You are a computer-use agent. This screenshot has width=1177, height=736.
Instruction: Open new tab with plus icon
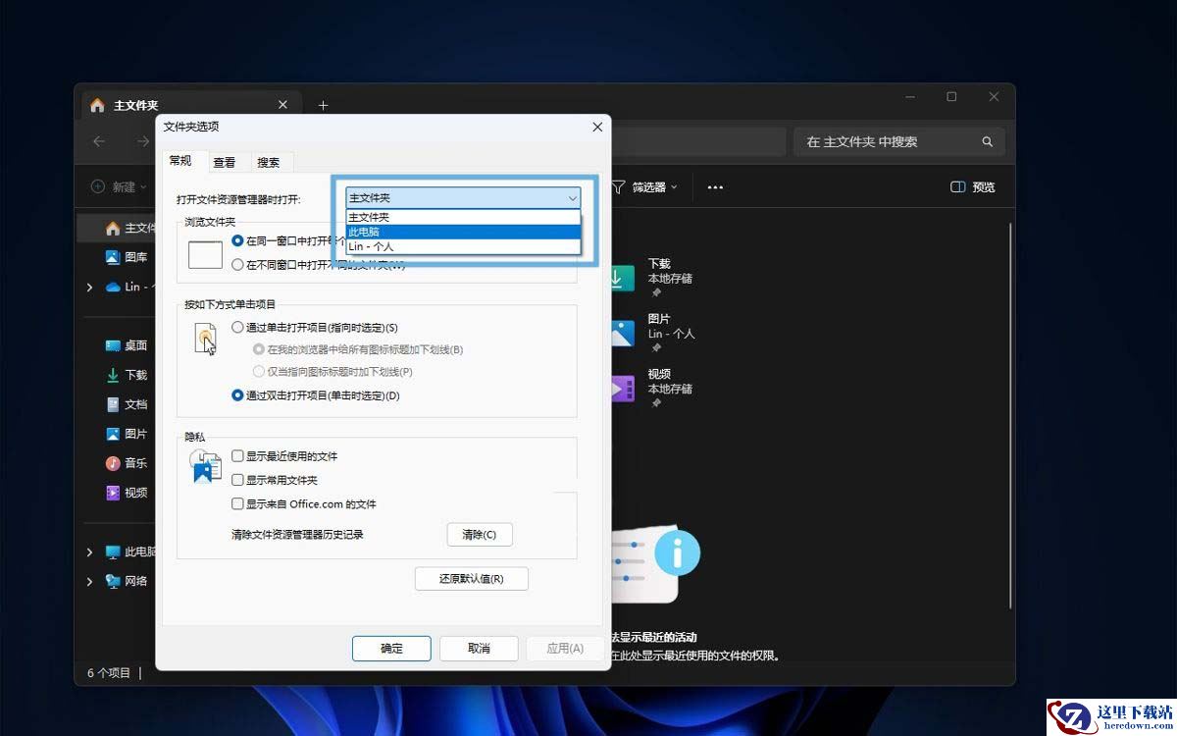pos(323,105)
